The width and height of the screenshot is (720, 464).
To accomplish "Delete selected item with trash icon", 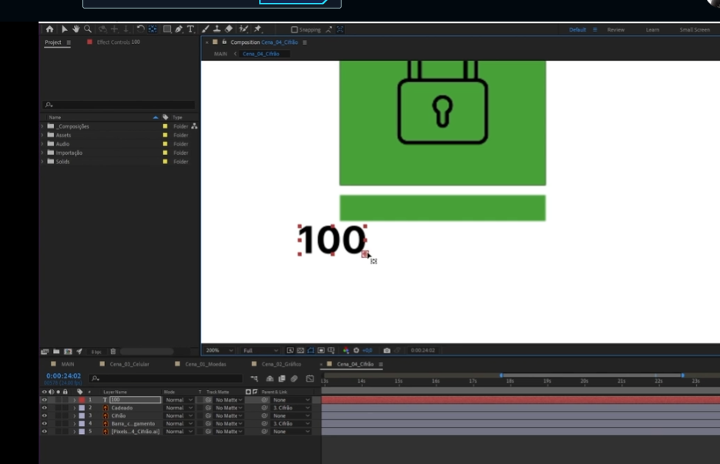I will 113,351.
